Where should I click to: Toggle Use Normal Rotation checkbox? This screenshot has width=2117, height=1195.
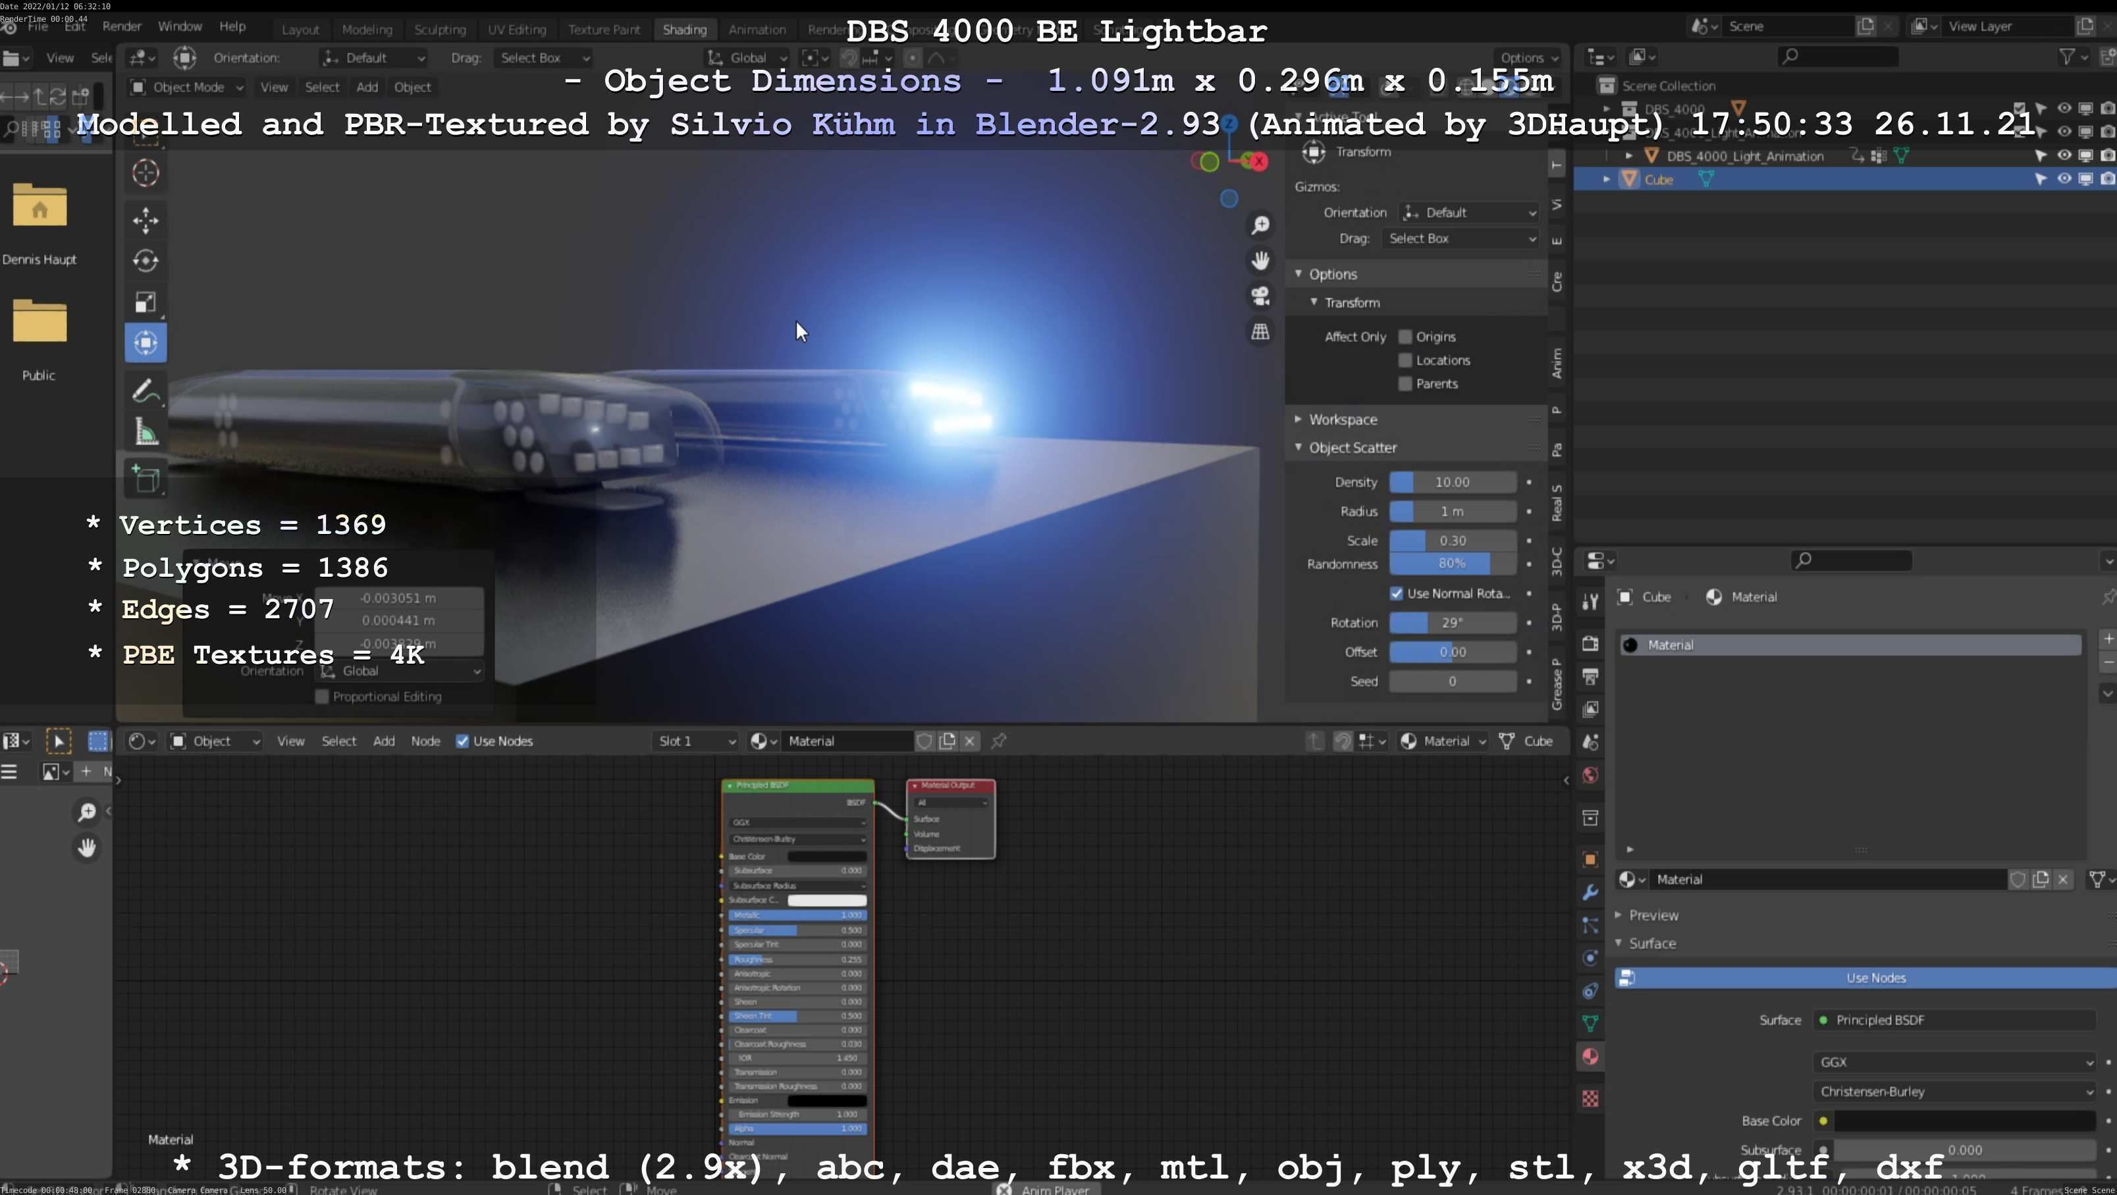click(1396, 593)
